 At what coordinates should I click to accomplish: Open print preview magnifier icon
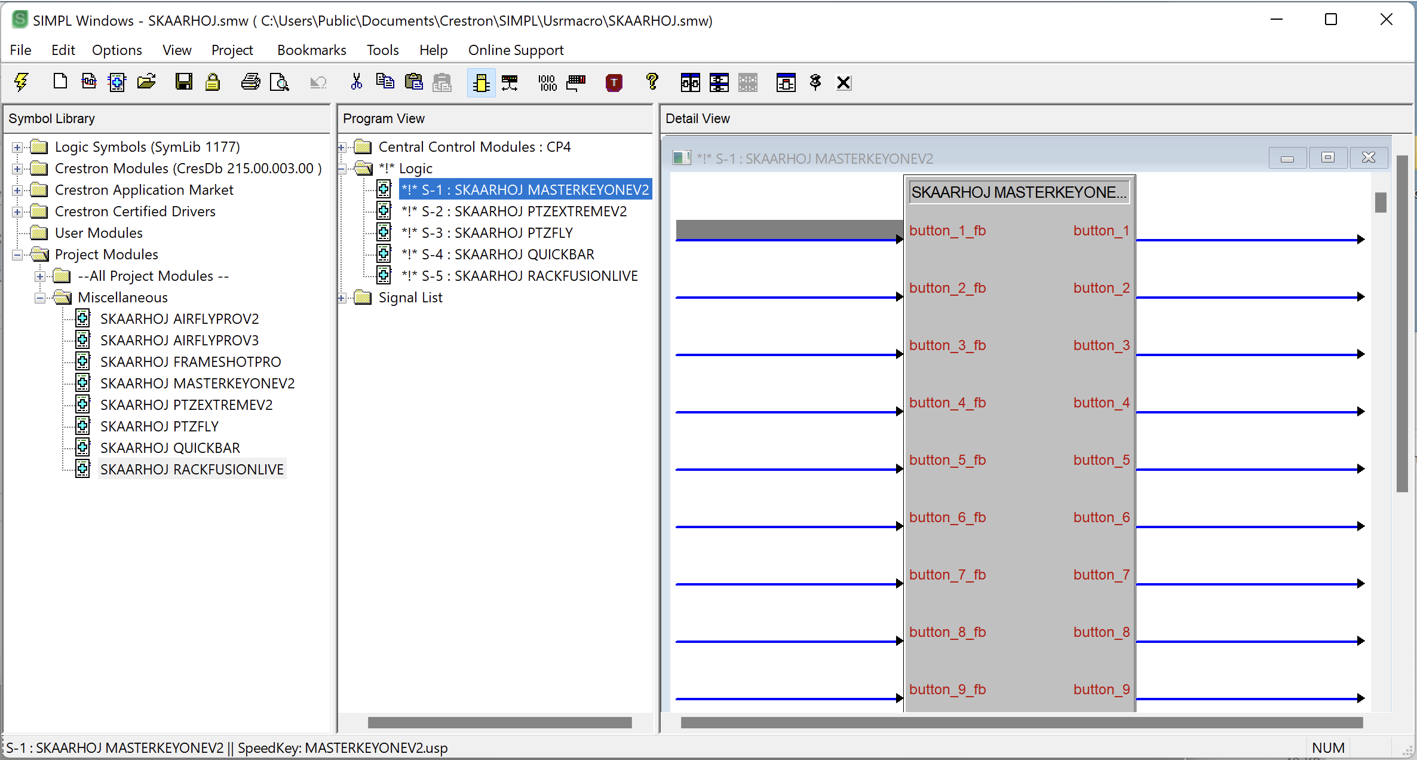[x=279, y=82]
